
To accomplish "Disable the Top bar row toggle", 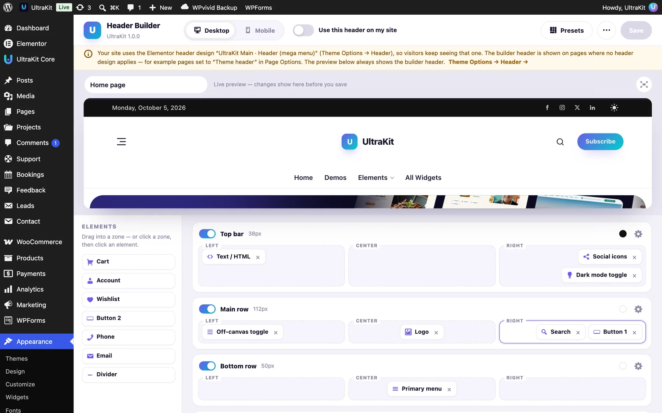I will [207, 233].
